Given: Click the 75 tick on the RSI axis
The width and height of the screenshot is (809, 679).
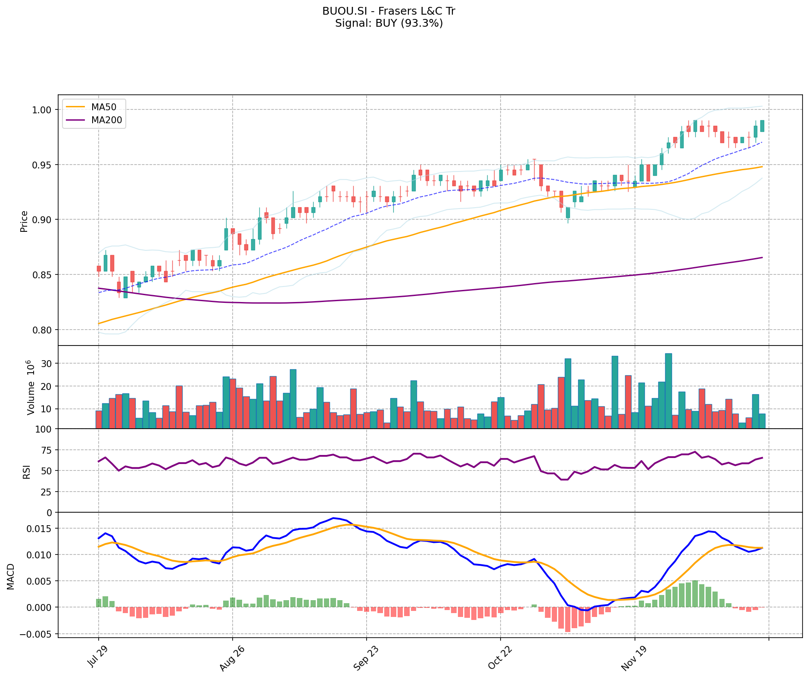Looking at the screenshot, I should tap(46, 450).
